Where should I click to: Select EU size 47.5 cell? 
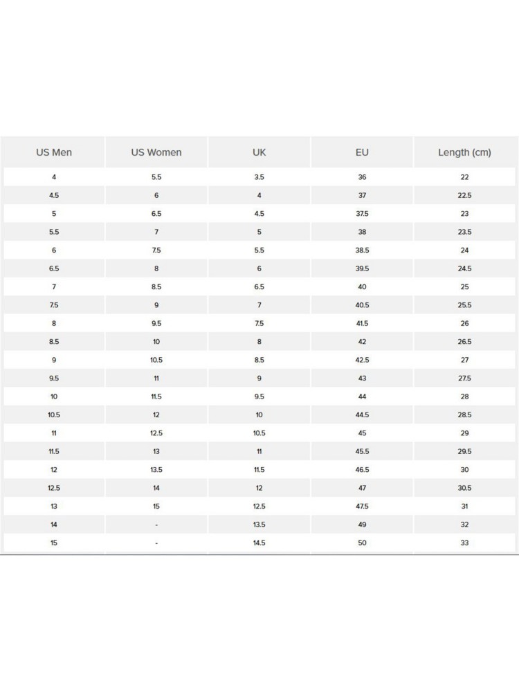(362, 506)
